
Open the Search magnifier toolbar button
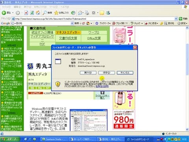click(47, 13)
